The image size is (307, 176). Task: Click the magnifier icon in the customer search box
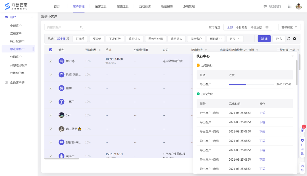tap(81, 27)
